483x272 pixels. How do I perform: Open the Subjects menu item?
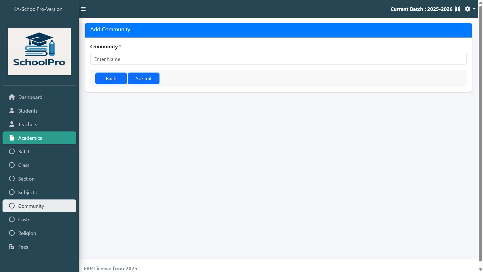click(x=27, y=192)
